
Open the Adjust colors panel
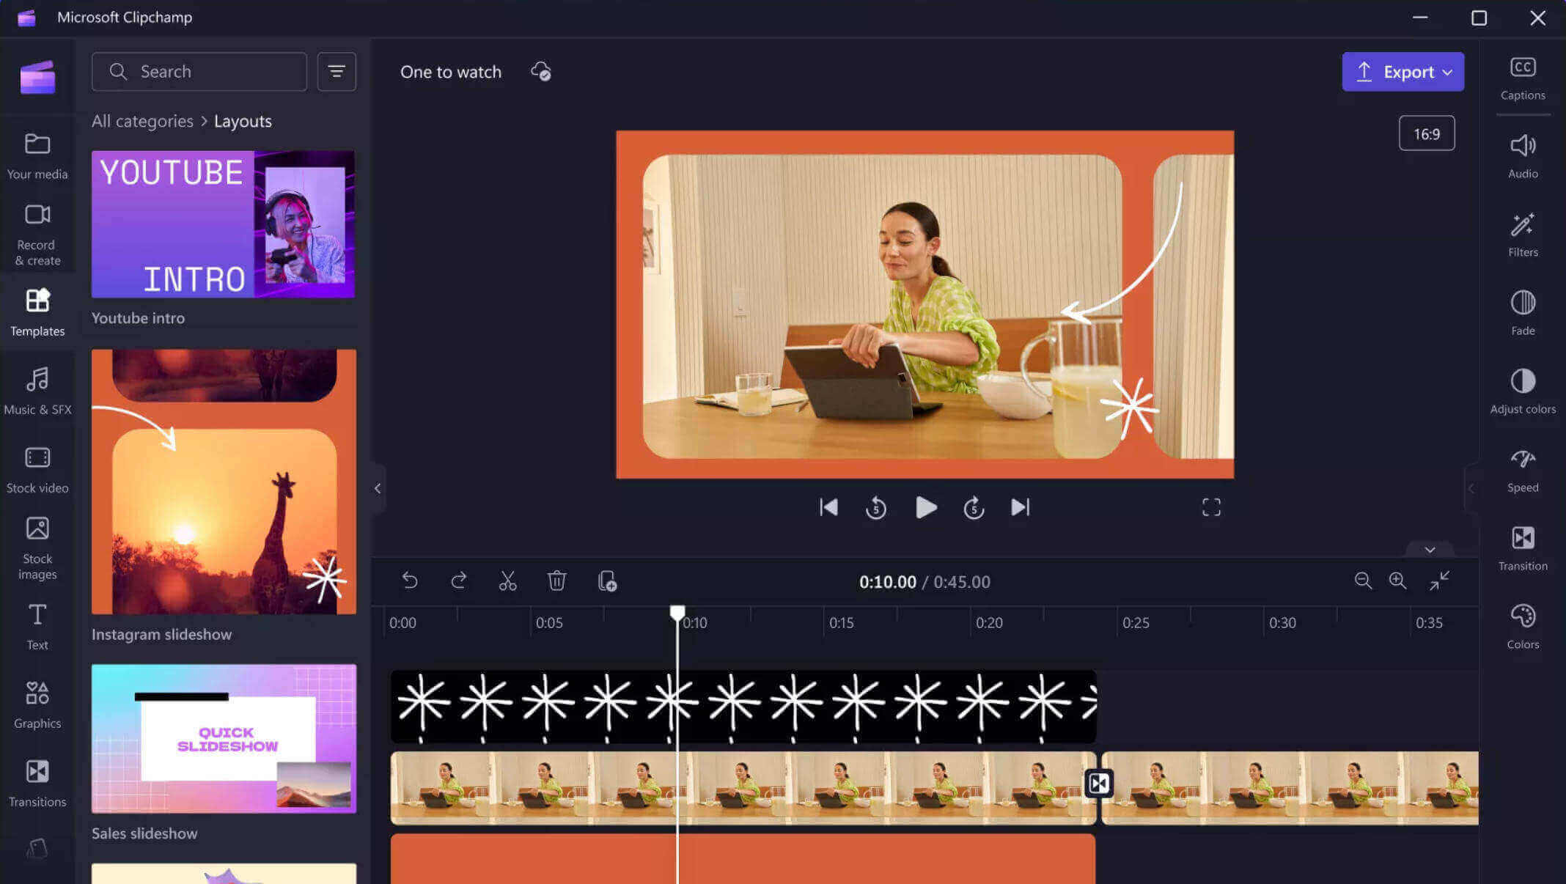pyautogui.click(x=1523, y=388)
